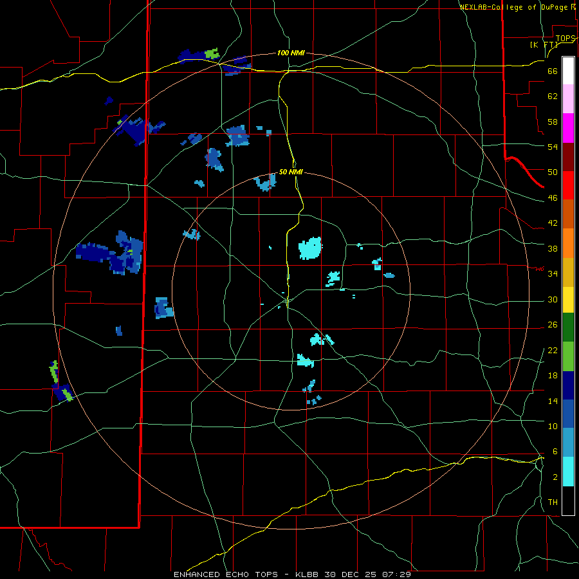Click the '30' legend value
579x579 pixels.
553,299
